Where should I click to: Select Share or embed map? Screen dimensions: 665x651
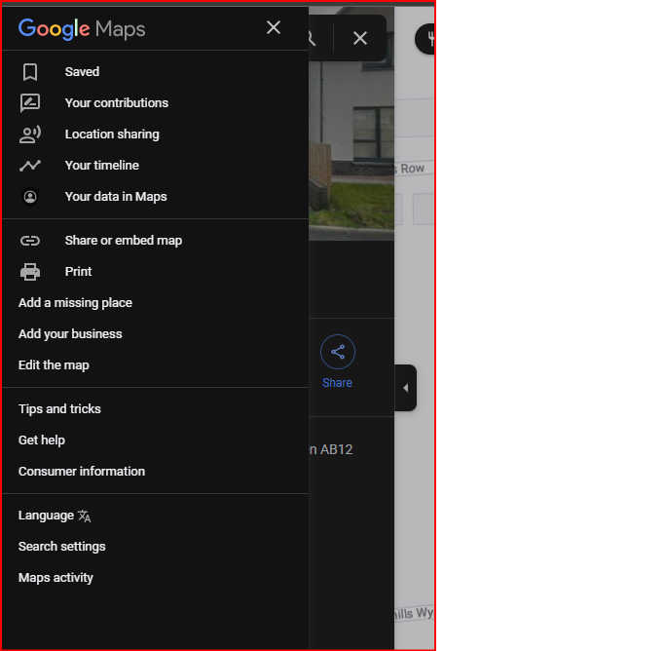(x=155, y=241)
